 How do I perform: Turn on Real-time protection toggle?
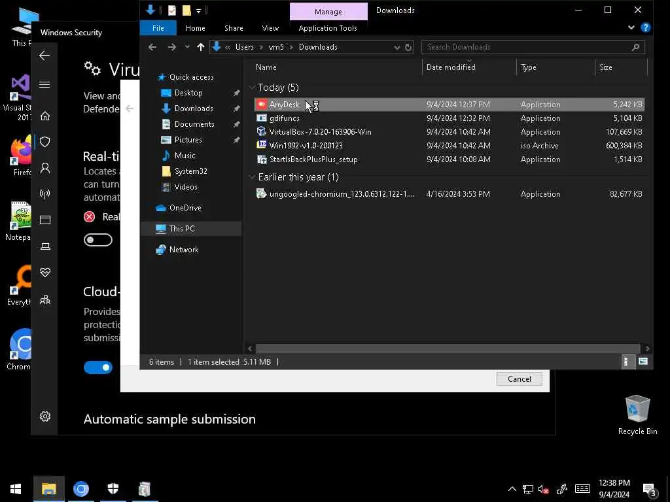(x=98, y=240)
